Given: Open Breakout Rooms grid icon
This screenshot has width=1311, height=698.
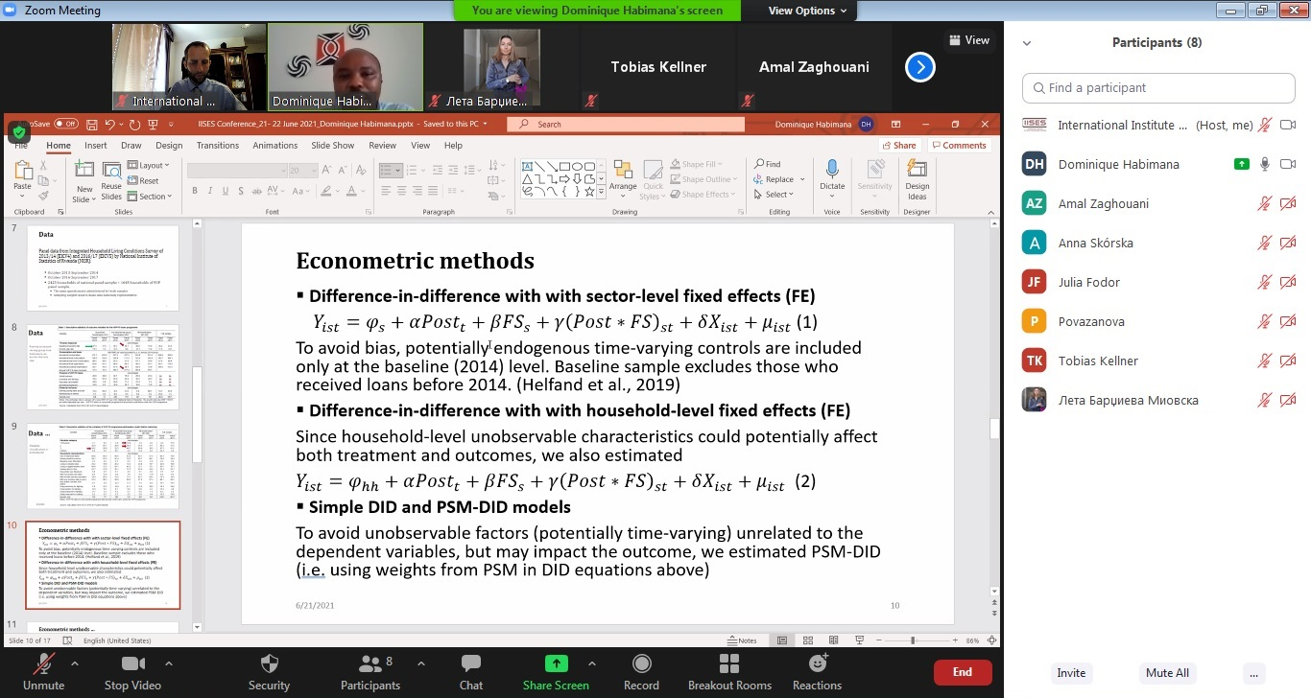Looking at the screenshot, I should pos(729,663).
